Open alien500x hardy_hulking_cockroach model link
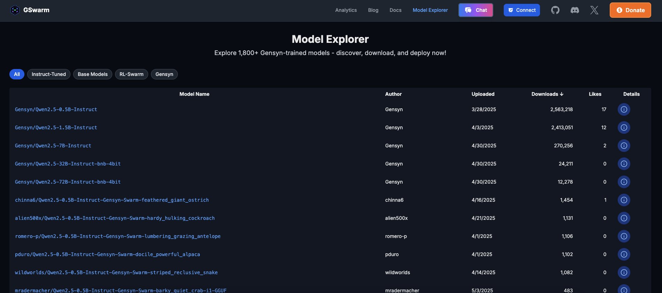Image resolution: width=662 pixels, height=293 pixels. pyautogui.click(x=115, y=218)
